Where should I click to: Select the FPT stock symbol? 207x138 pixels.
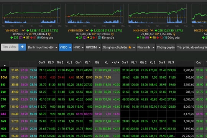(3, 107)
